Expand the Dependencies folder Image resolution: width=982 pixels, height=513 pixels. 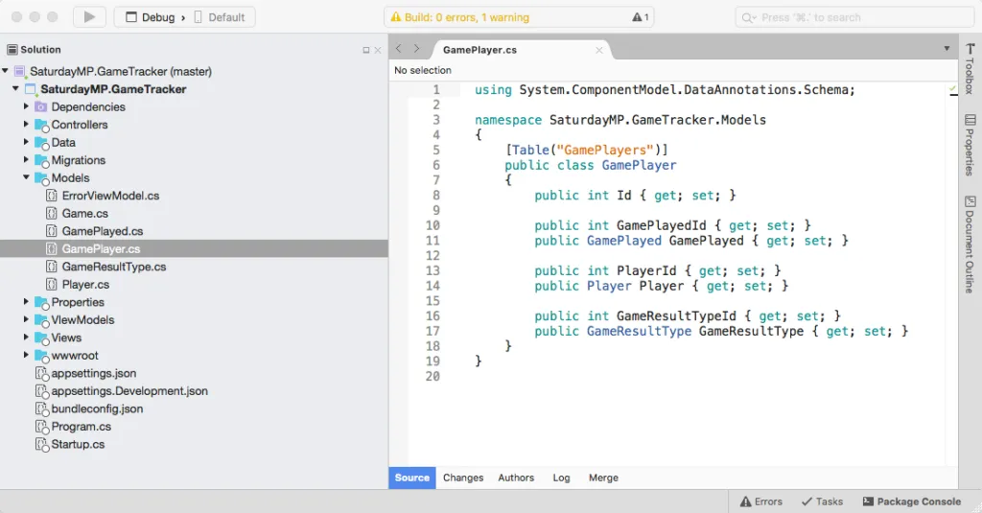pyautogui.click(x=26, y=106)
